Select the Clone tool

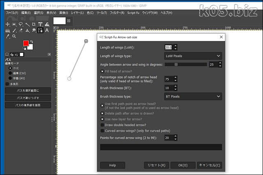tap(28, 30)
